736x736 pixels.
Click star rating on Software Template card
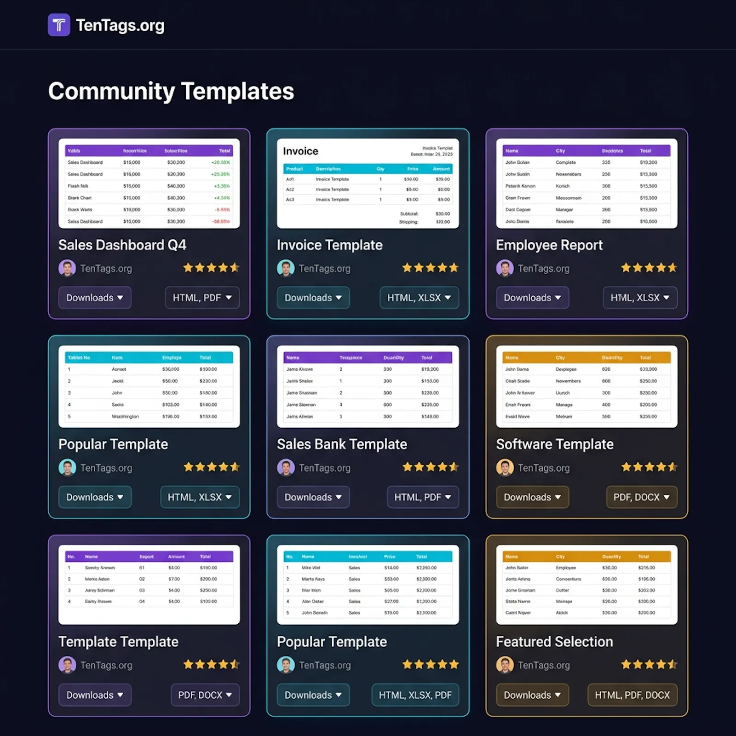[x=649, y=467]
